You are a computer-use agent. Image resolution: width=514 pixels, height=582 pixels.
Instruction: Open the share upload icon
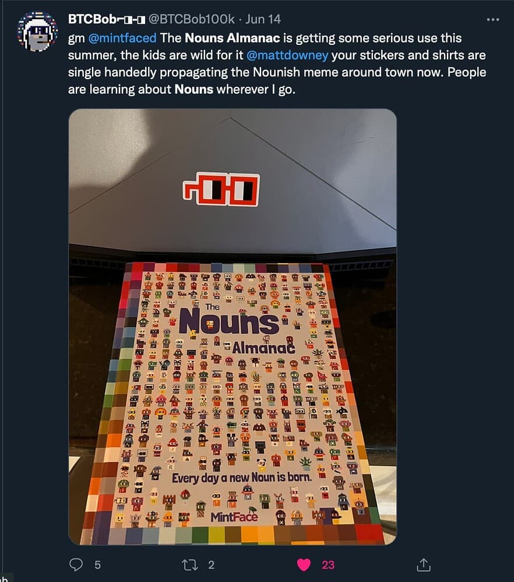pyautogui.click(x=423, y=564)
